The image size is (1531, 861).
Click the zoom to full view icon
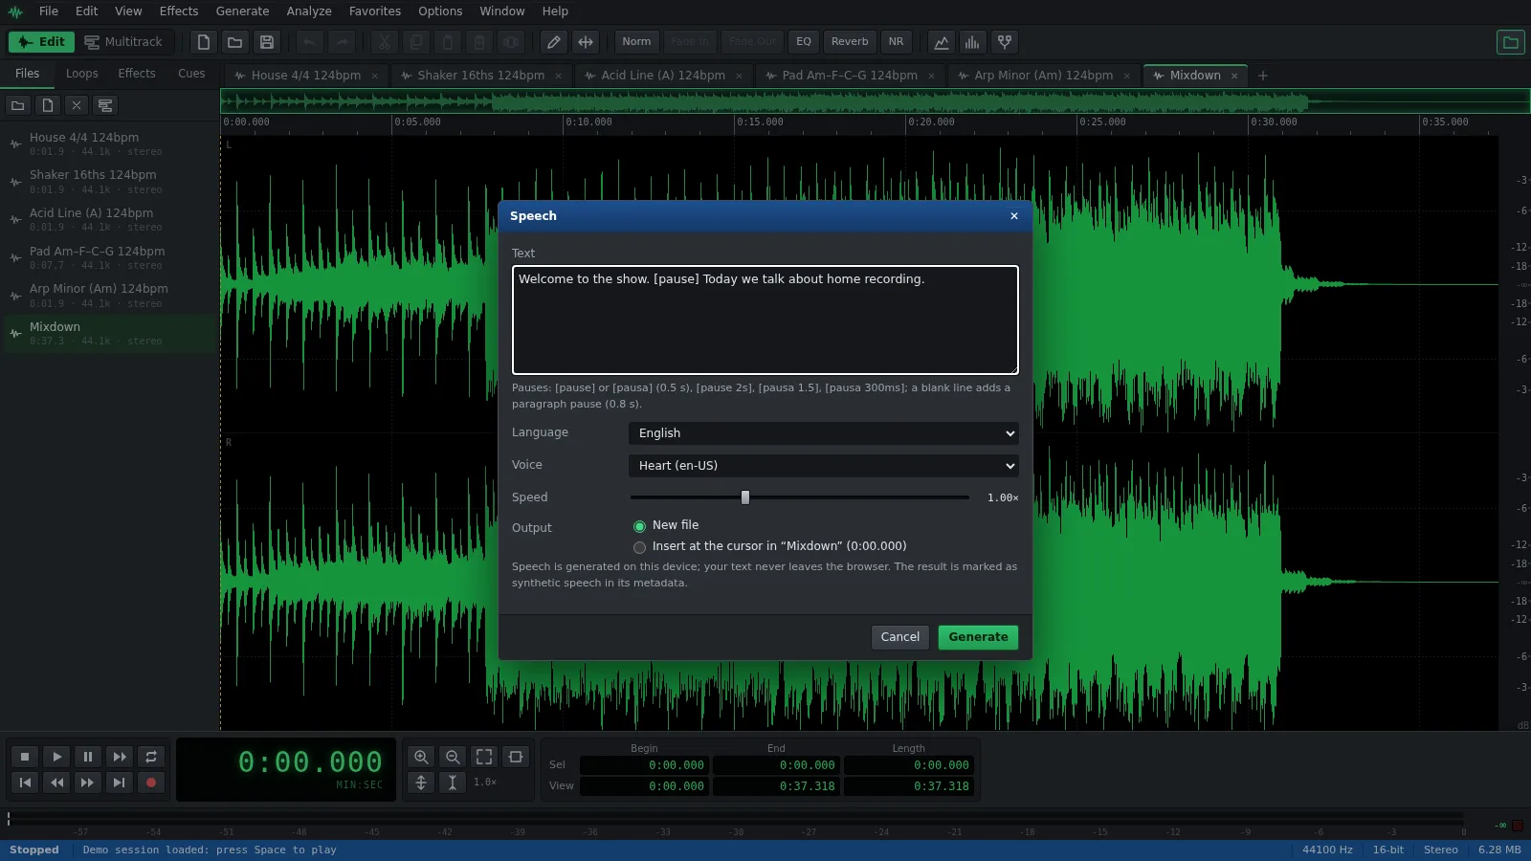click(x=484, y=757)
